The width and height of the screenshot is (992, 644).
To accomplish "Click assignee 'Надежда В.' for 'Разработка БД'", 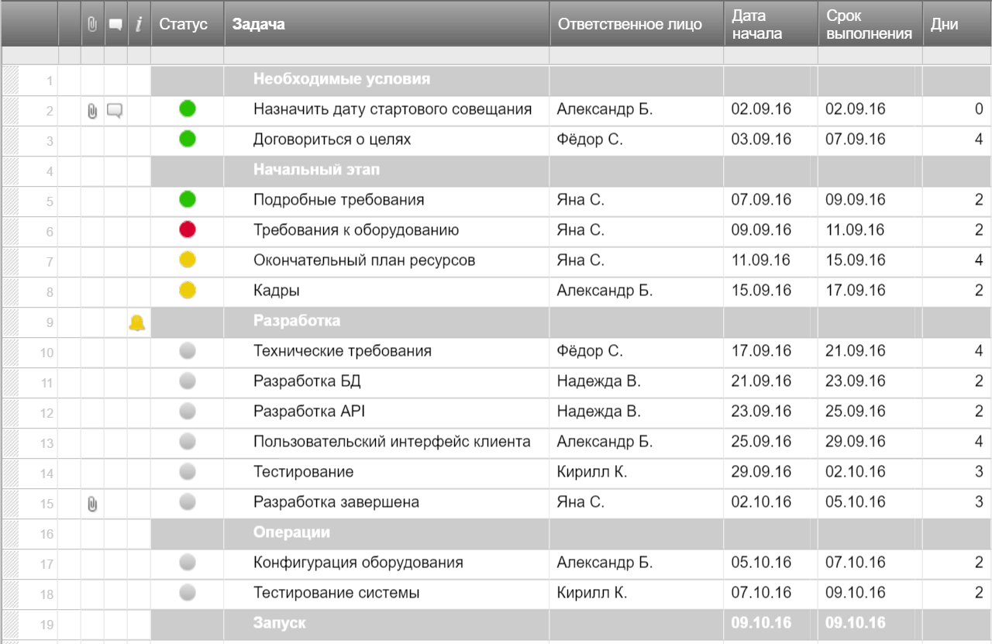I will tap(599, 381).
